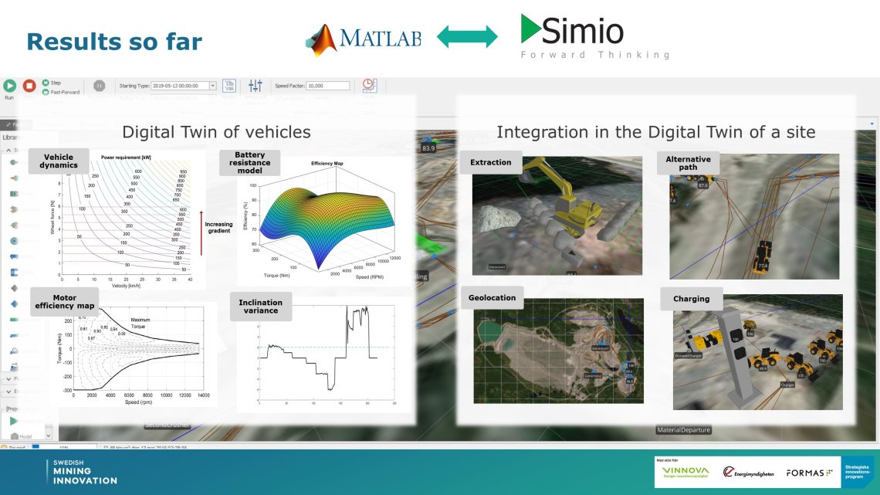Click the dropdown arrow at the view's top-right

pyautogui.click(x=872, y=124)
